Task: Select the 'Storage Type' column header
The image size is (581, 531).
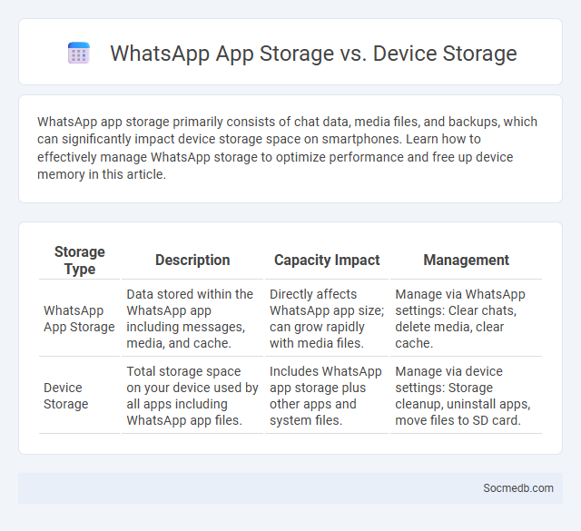Action: 79,261
